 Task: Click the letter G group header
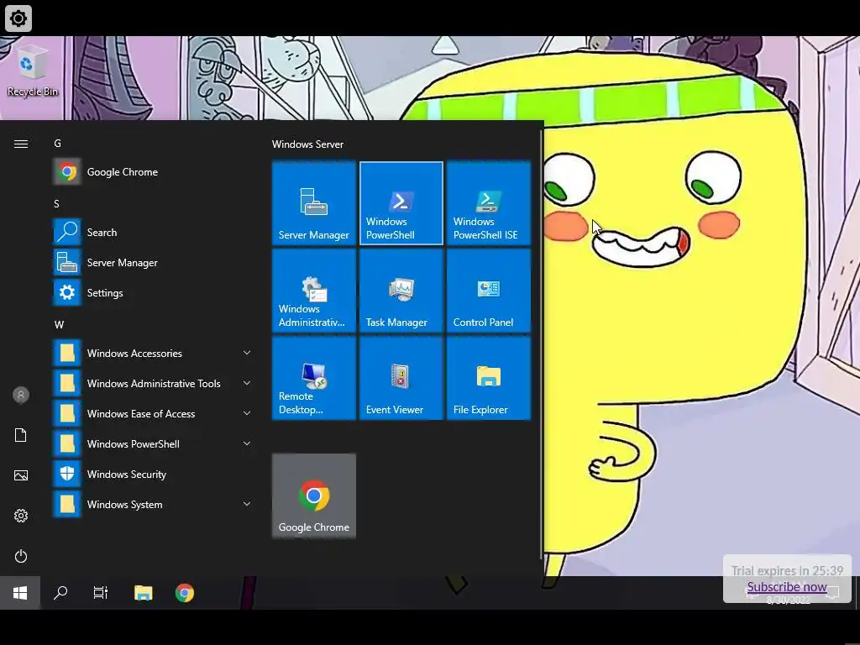click(58, 143)
